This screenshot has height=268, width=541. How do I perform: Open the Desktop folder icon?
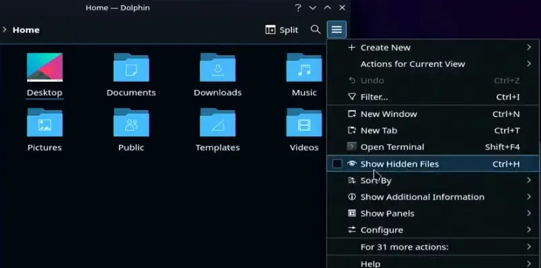click(x=45, y=67)
